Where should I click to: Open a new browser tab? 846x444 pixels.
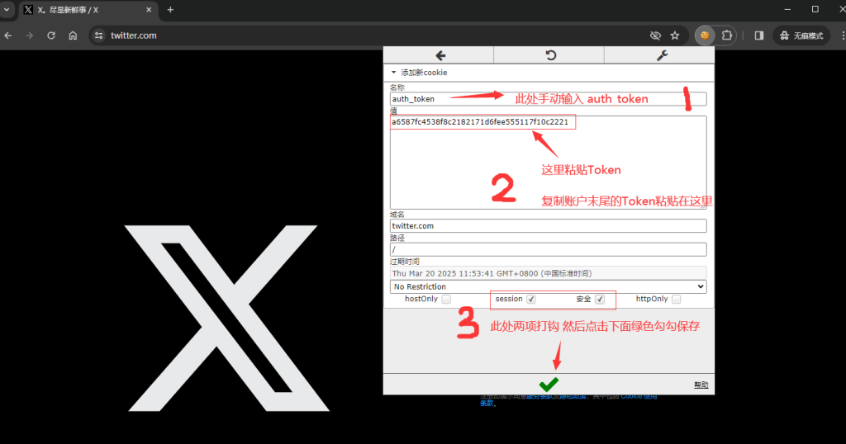point(170,10)
